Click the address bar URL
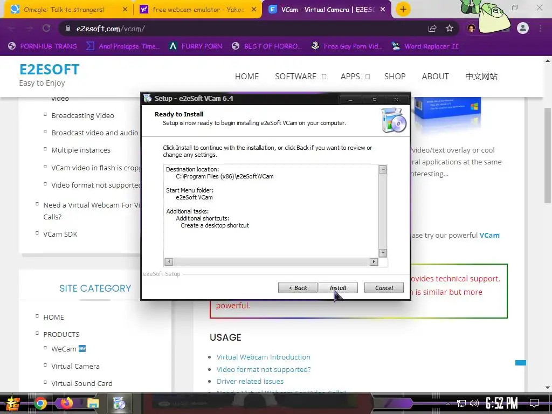 coord(111,29)
